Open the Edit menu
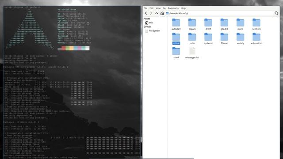Screen dimensions: 283x159 151,8
